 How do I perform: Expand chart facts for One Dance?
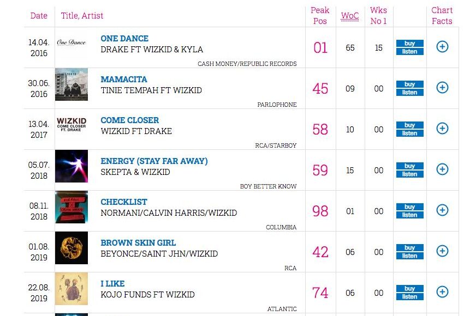coord(442,47)
